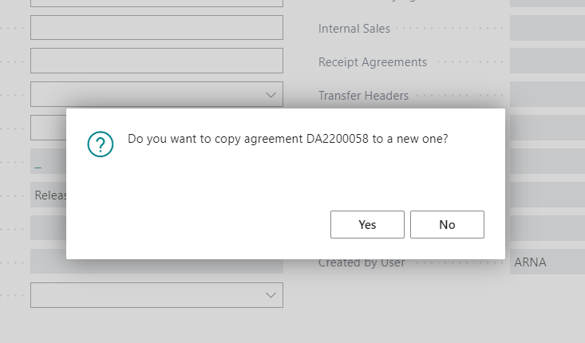Expand the dropdown chevron beneath the dialog

point(270,295)
